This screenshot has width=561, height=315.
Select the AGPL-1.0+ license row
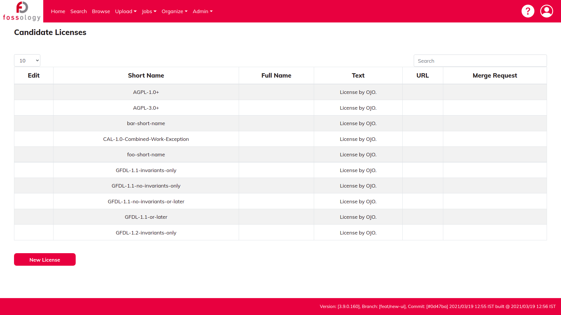(x=280, y=92)
